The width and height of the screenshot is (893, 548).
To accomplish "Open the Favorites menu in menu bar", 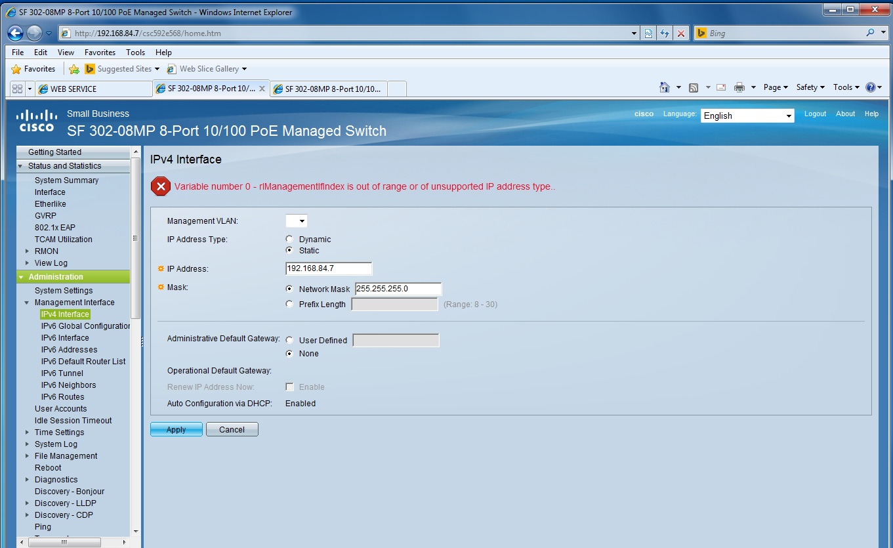I will pos(100,53).
